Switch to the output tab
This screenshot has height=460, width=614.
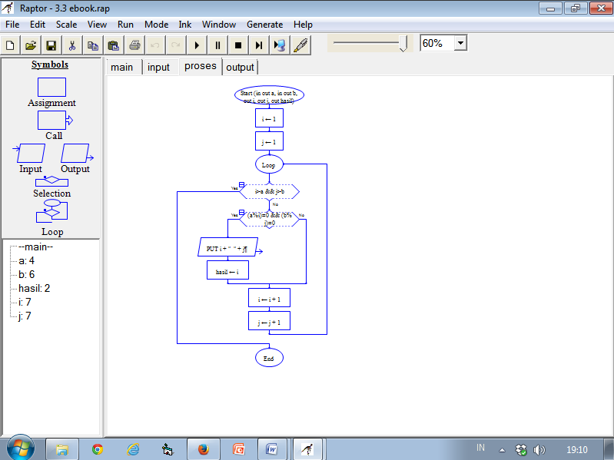(240, 68)
